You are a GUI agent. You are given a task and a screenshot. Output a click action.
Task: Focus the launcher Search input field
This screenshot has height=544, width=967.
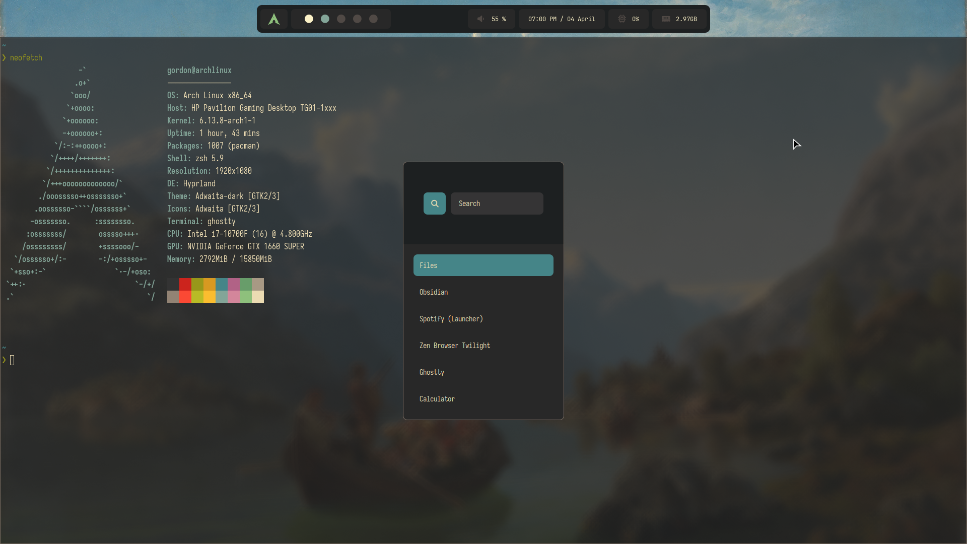pyautogui.click(x=497, y=203)
